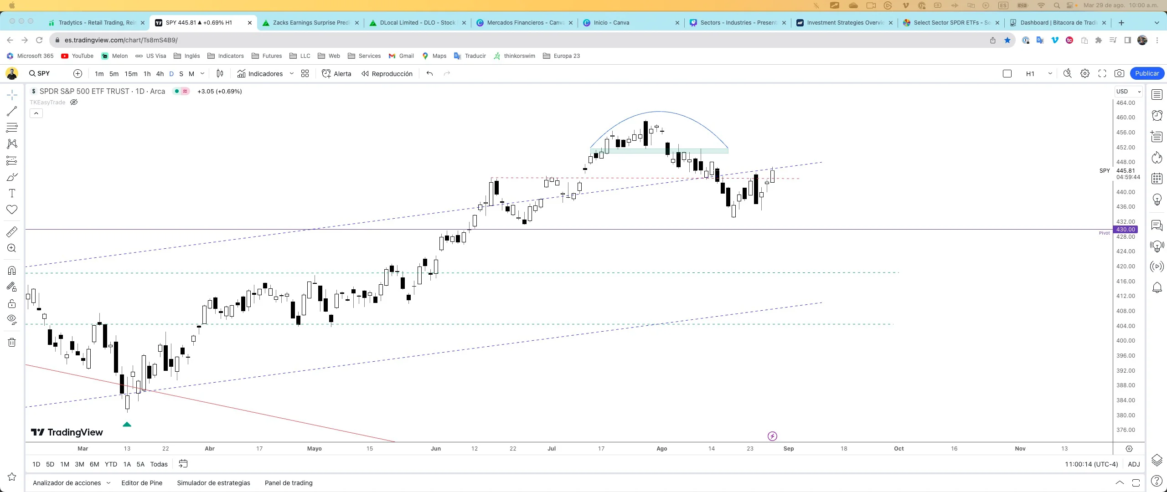The image size is (1167, 492).
Task: Expand the timeframe intervals dropdown
Action: click(202, 73)
